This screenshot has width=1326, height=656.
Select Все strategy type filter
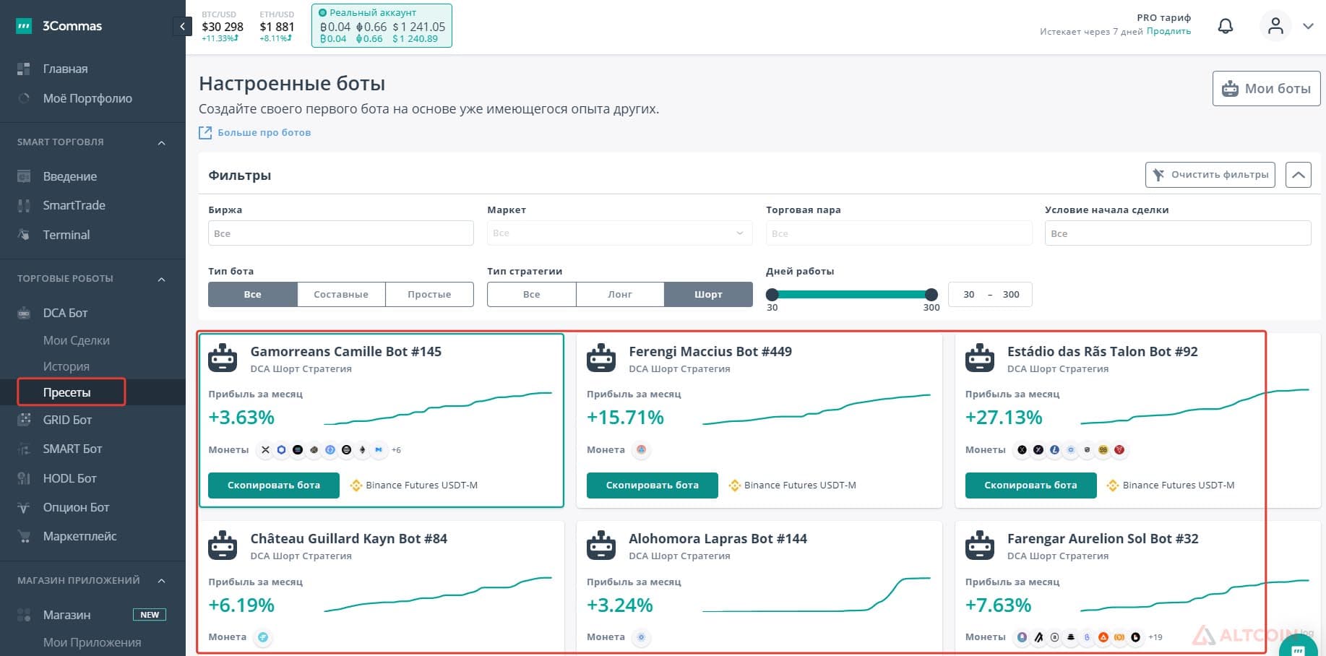coord(532,294)
